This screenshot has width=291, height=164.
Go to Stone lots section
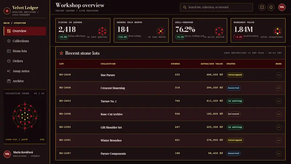[25, 51]
